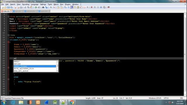Click the Stop Recording macro icon
This screenshot has height=105, width=187.
click(95, 7)
